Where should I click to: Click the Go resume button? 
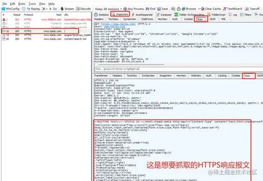click(53, 8)
